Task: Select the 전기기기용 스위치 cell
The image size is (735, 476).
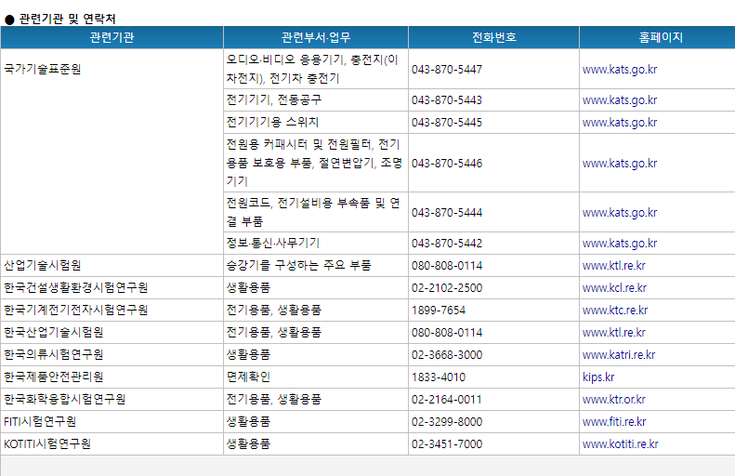Action: [316, 123]
